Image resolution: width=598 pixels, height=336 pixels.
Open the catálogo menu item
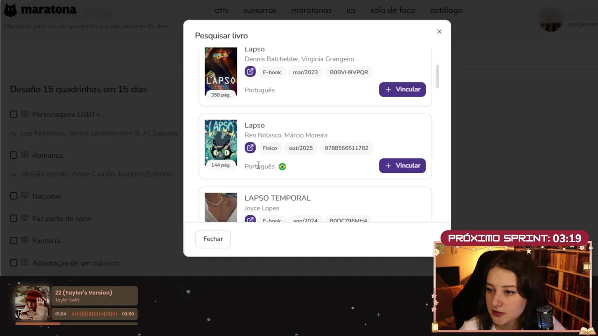pos(446,10)
